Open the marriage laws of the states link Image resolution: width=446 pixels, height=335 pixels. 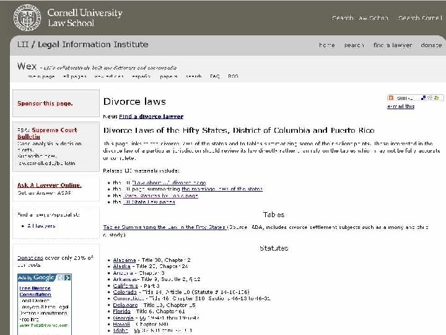coord(222,189)
